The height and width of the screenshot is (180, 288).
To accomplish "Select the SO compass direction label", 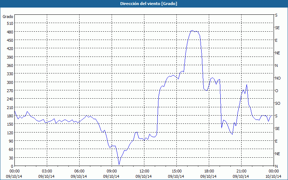I will (x=278, y=103).
